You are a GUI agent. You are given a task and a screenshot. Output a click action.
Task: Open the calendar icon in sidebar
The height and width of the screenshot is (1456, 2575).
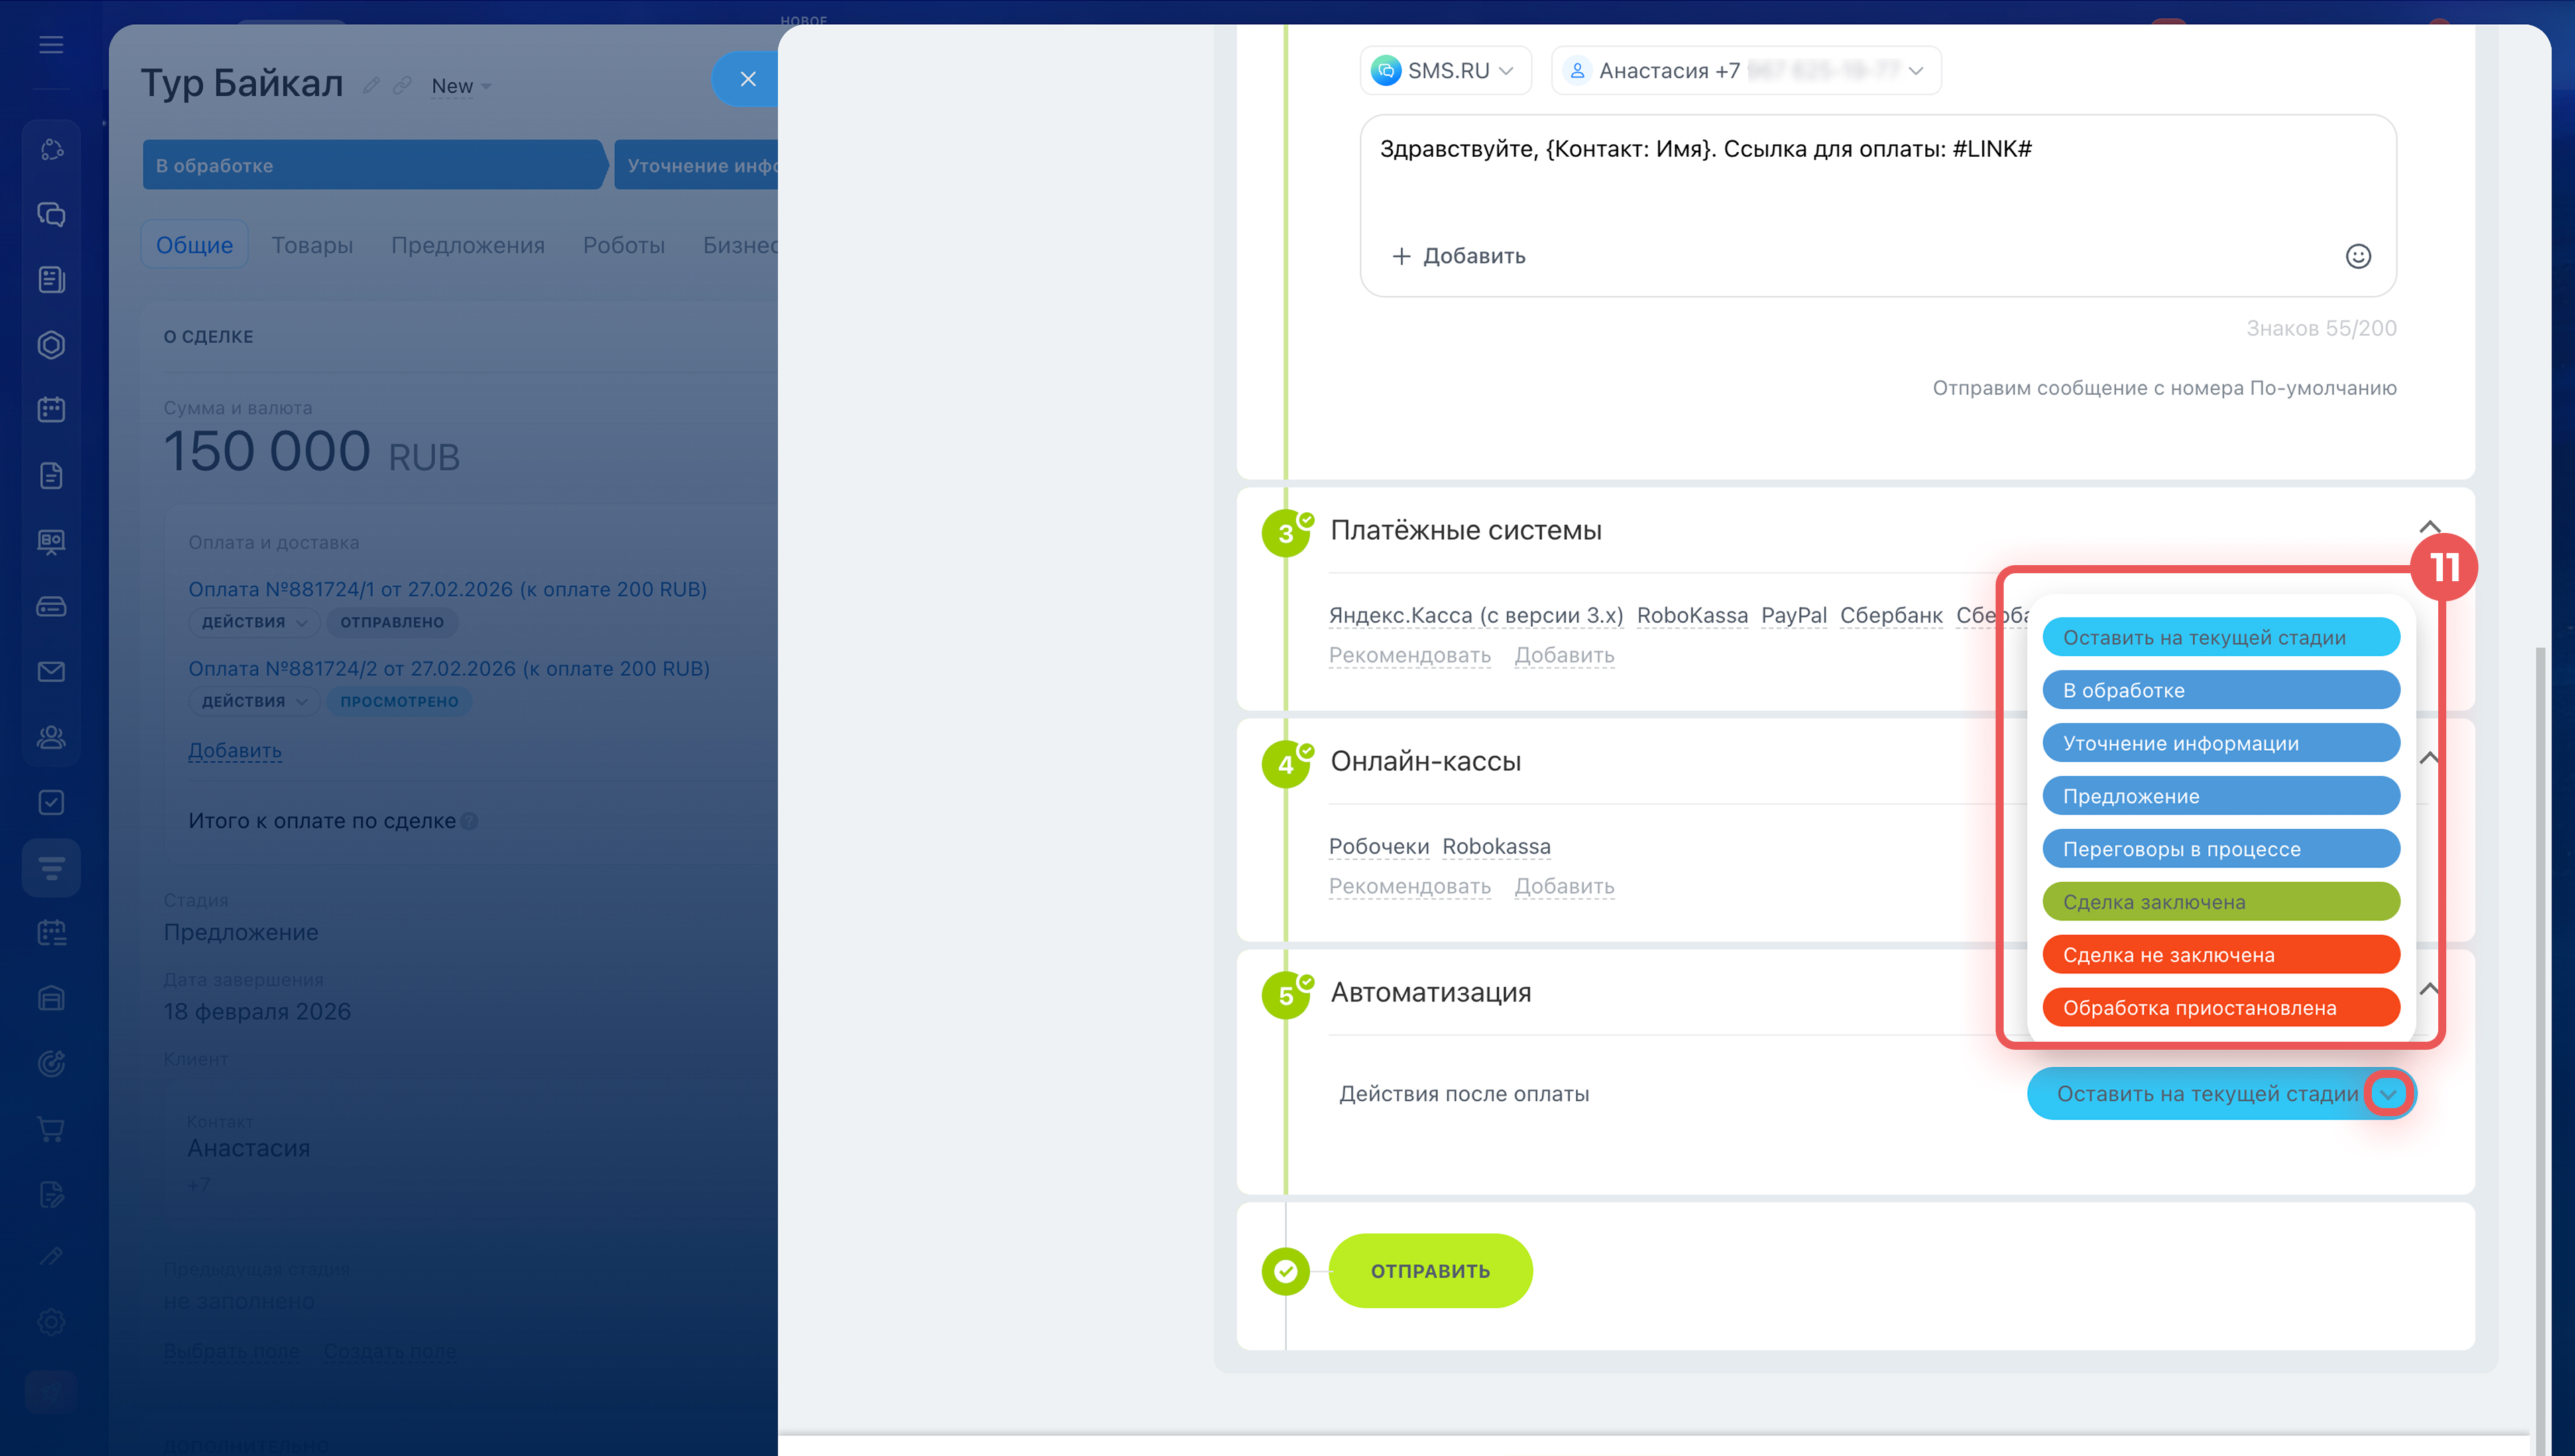tap(51, 409)
